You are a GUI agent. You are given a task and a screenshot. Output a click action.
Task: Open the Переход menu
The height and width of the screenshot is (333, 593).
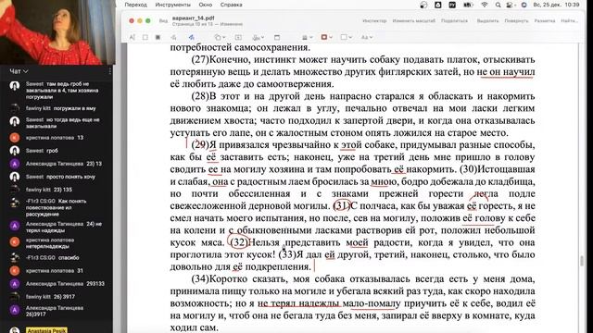(x=136, y=5)
